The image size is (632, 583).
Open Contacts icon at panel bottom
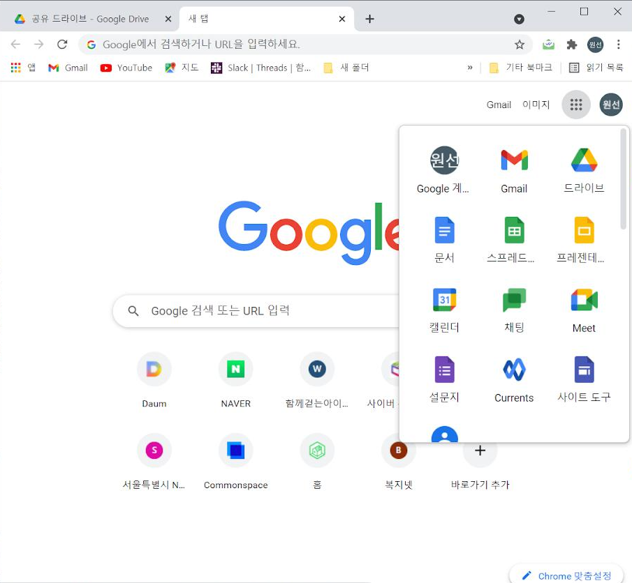tap(444, 434)
